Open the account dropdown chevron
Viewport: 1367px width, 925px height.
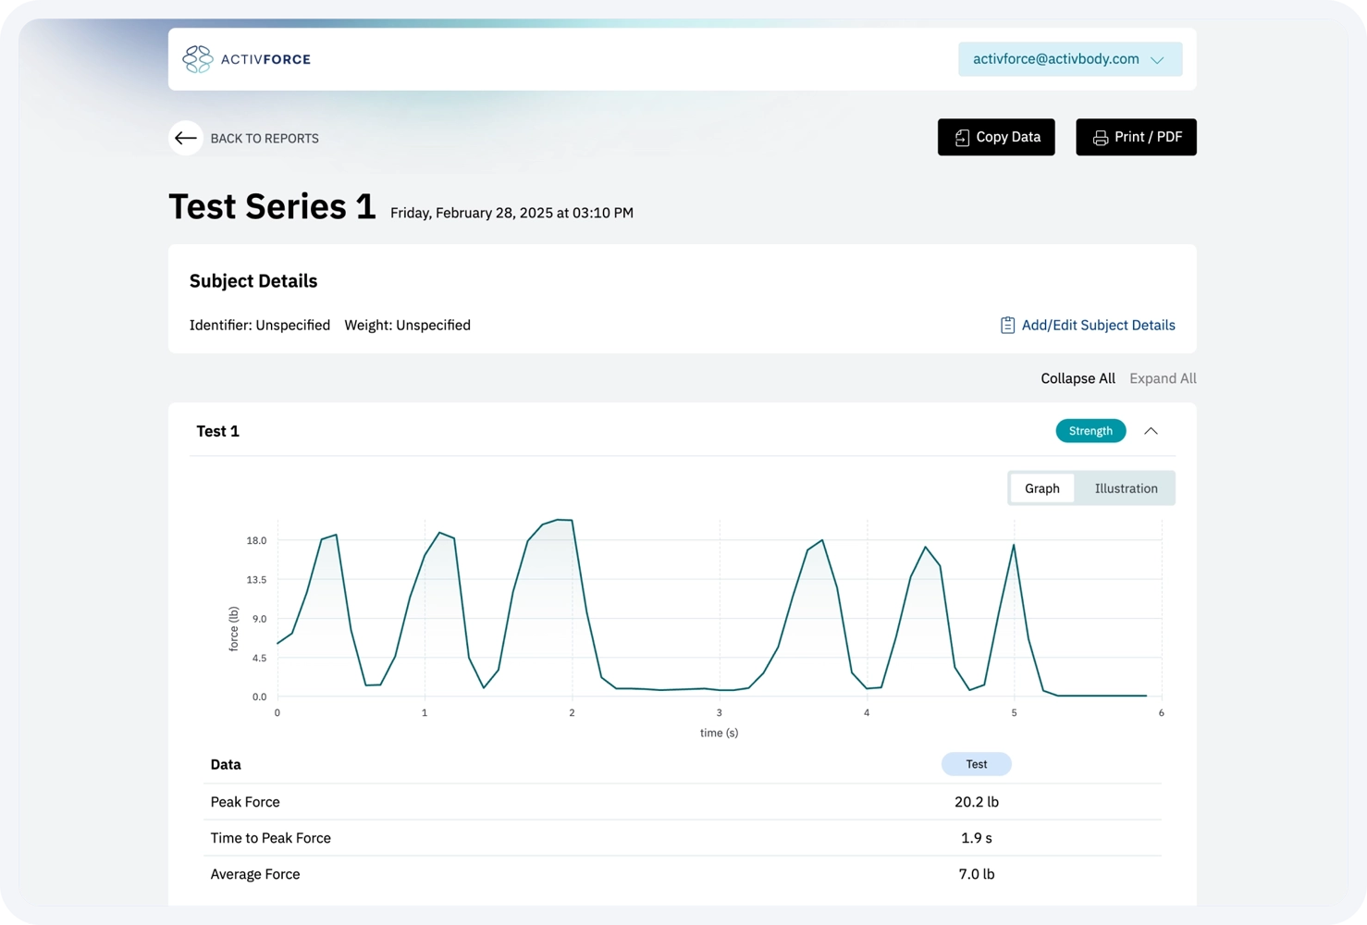(x=1157, y=60)
